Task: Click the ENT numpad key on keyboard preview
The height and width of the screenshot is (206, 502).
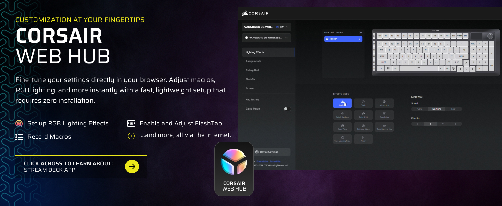Action: click(491, 65)
